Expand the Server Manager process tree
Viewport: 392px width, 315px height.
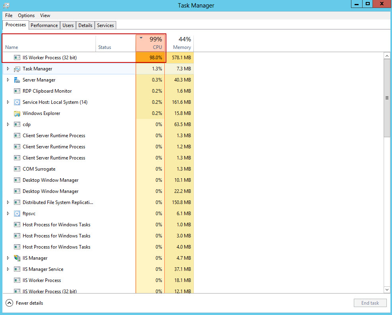8,80
